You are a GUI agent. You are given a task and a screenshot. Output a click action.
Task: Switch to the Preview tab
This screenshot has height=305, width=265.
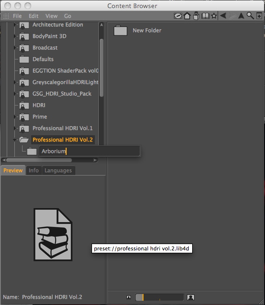coord(13,170)
